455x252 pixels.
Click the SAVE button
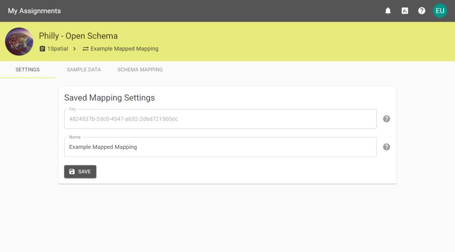(80, 172)
